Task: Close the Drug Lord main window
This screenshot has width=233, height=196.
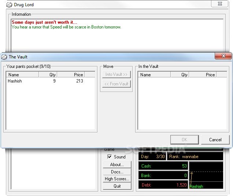Action: 219,4
